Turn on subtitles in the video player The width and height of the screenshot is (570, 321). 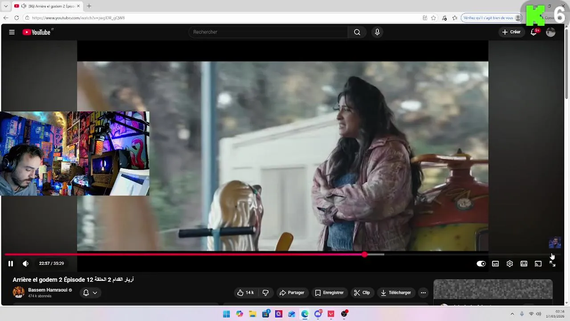pyautogui.click(x=495, y=263)
